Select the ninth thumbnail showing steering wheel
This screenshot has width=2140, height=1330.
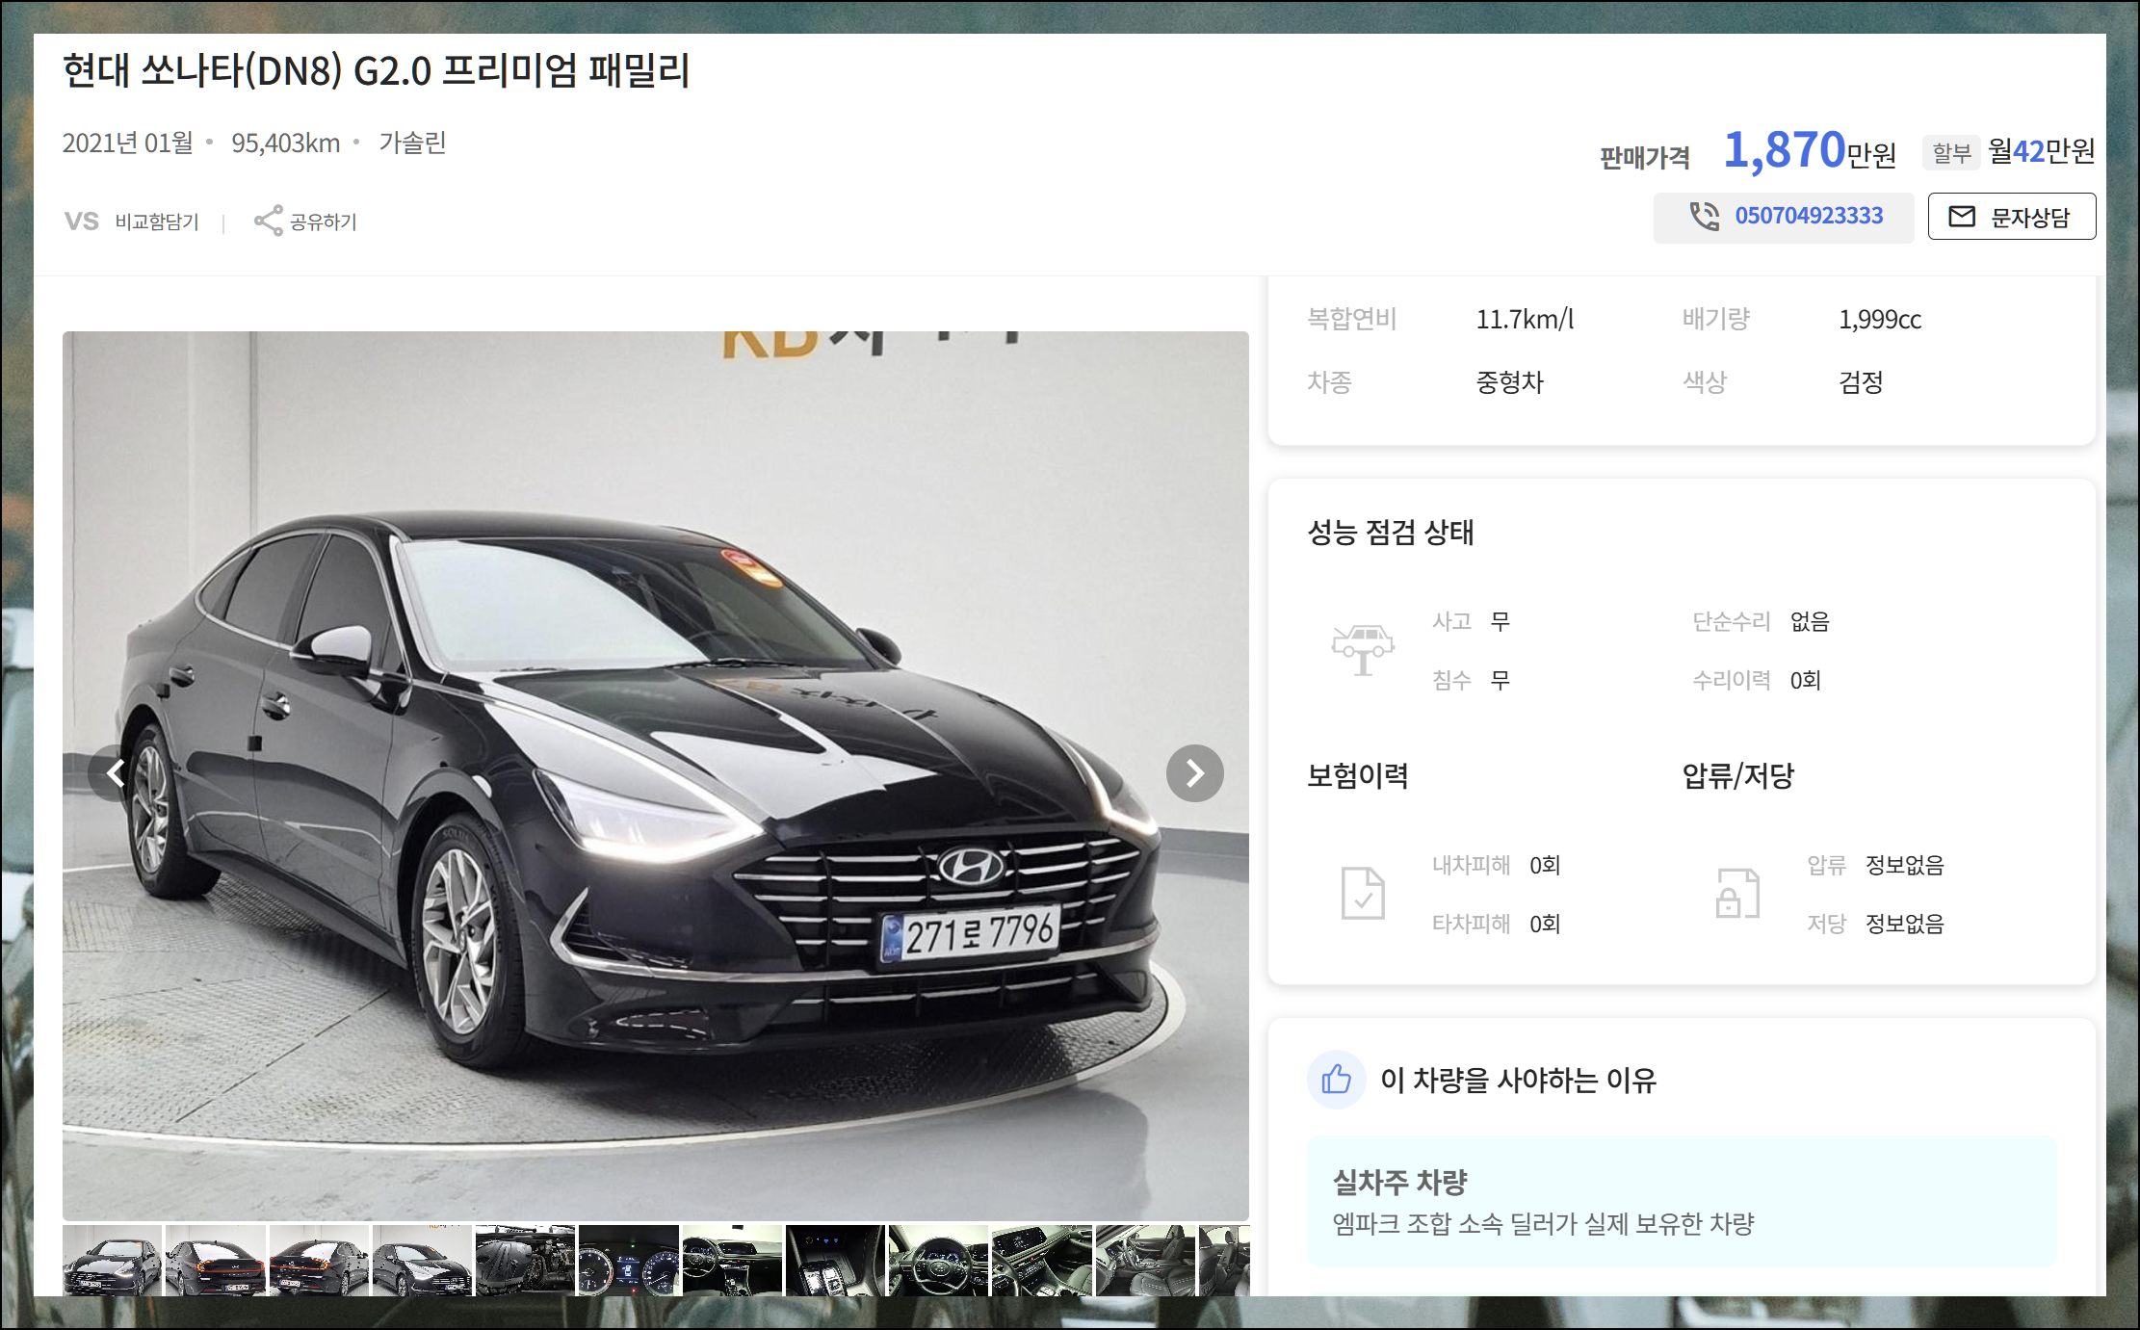[939, 1261]
